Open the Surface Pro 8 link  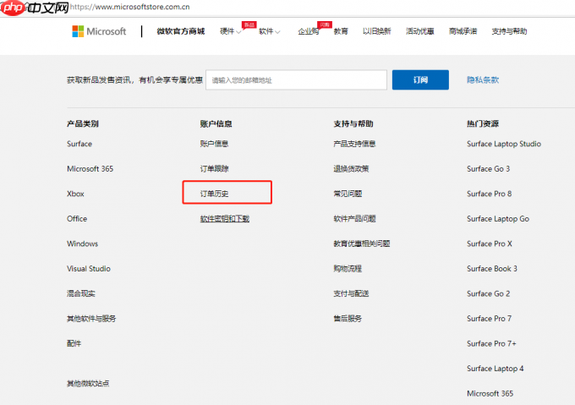click(x=490, y=194)
